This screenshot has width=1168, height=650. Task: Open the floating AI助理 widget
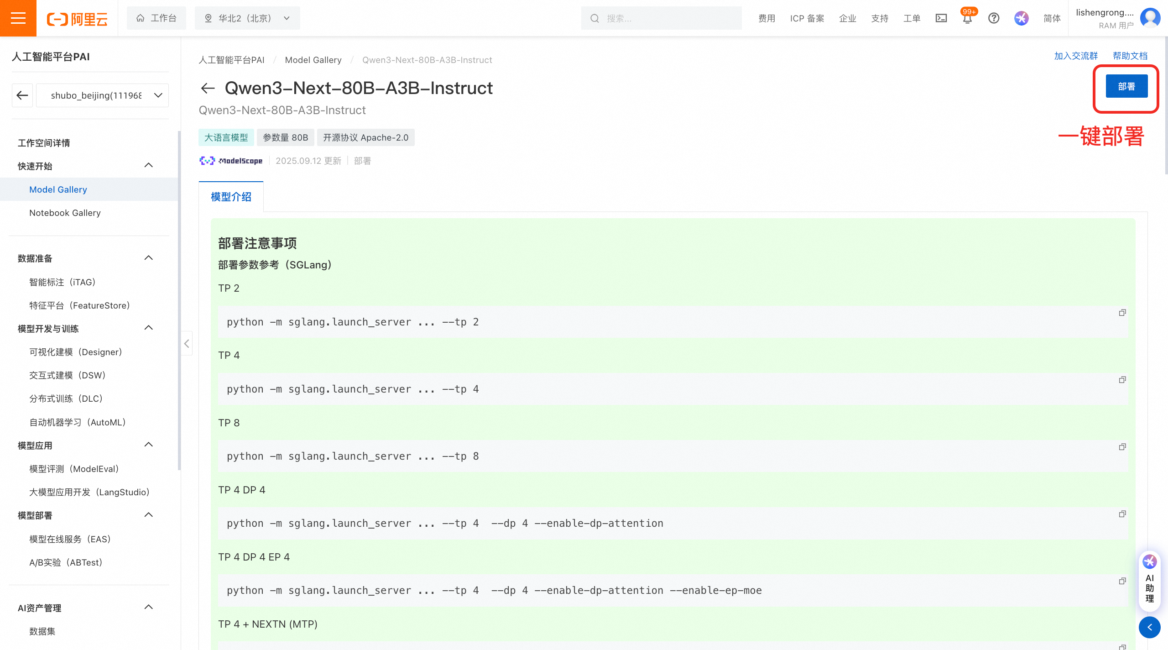(1149, 581)
